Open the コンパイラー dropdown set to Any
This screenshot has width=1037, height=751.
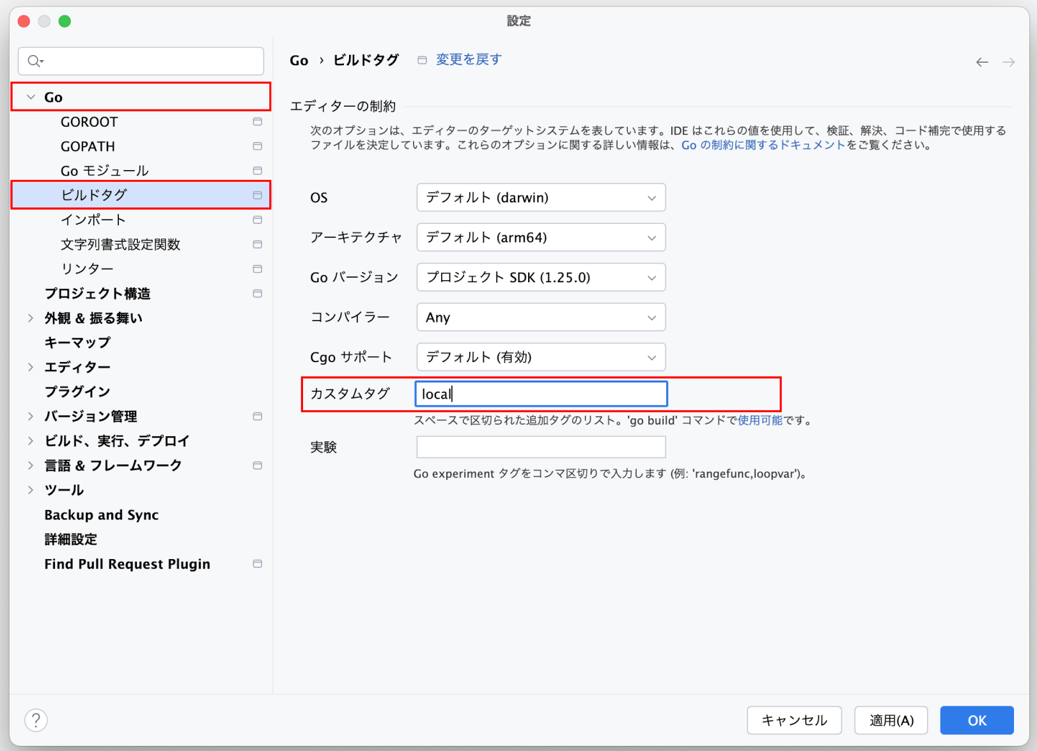[x=540, y=317]
